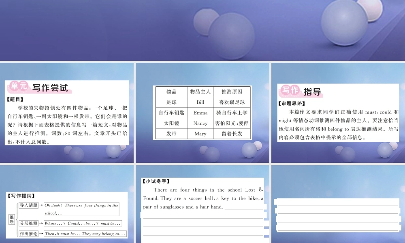Click the 【题目】 heading
The image size is (405, 243).
[15, 99]
